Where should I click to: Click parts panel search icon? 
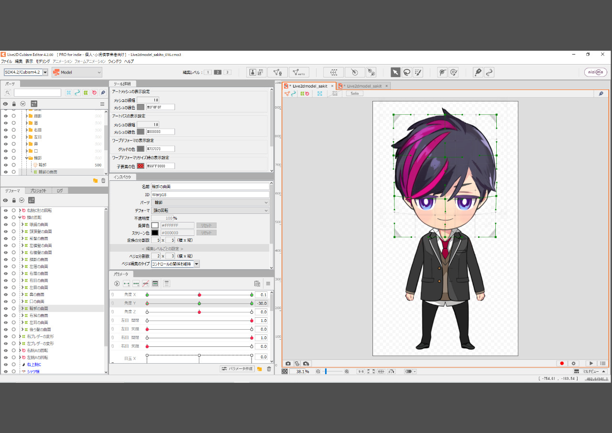8,93
